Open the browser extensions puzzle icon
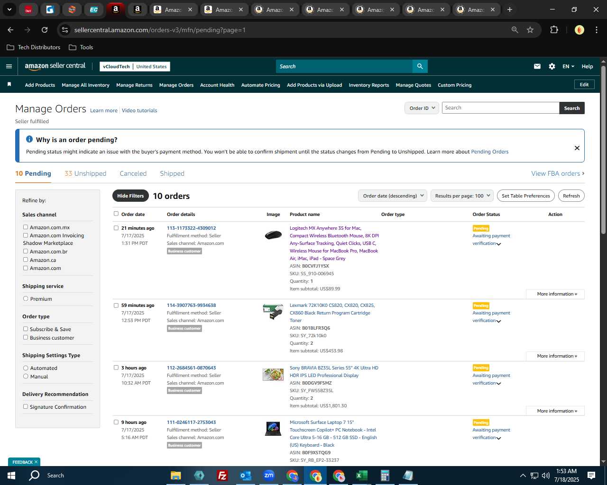 point(554,30)
